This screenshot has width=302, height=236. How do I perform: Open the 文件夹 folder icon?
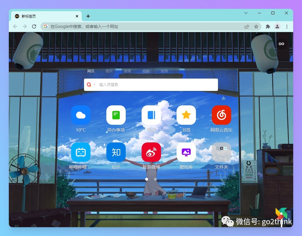pos(222,152)
